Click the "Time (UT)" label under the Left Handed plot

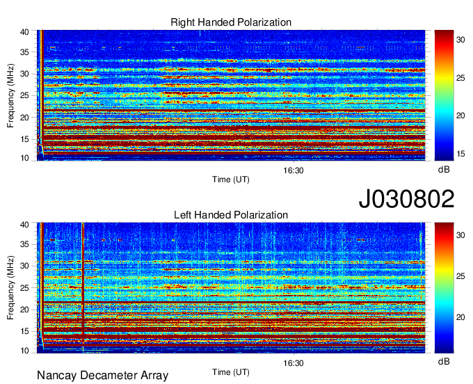point(231,372)
